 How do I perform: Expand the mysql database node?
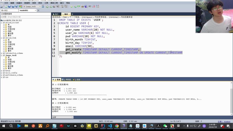coord(2,71)
